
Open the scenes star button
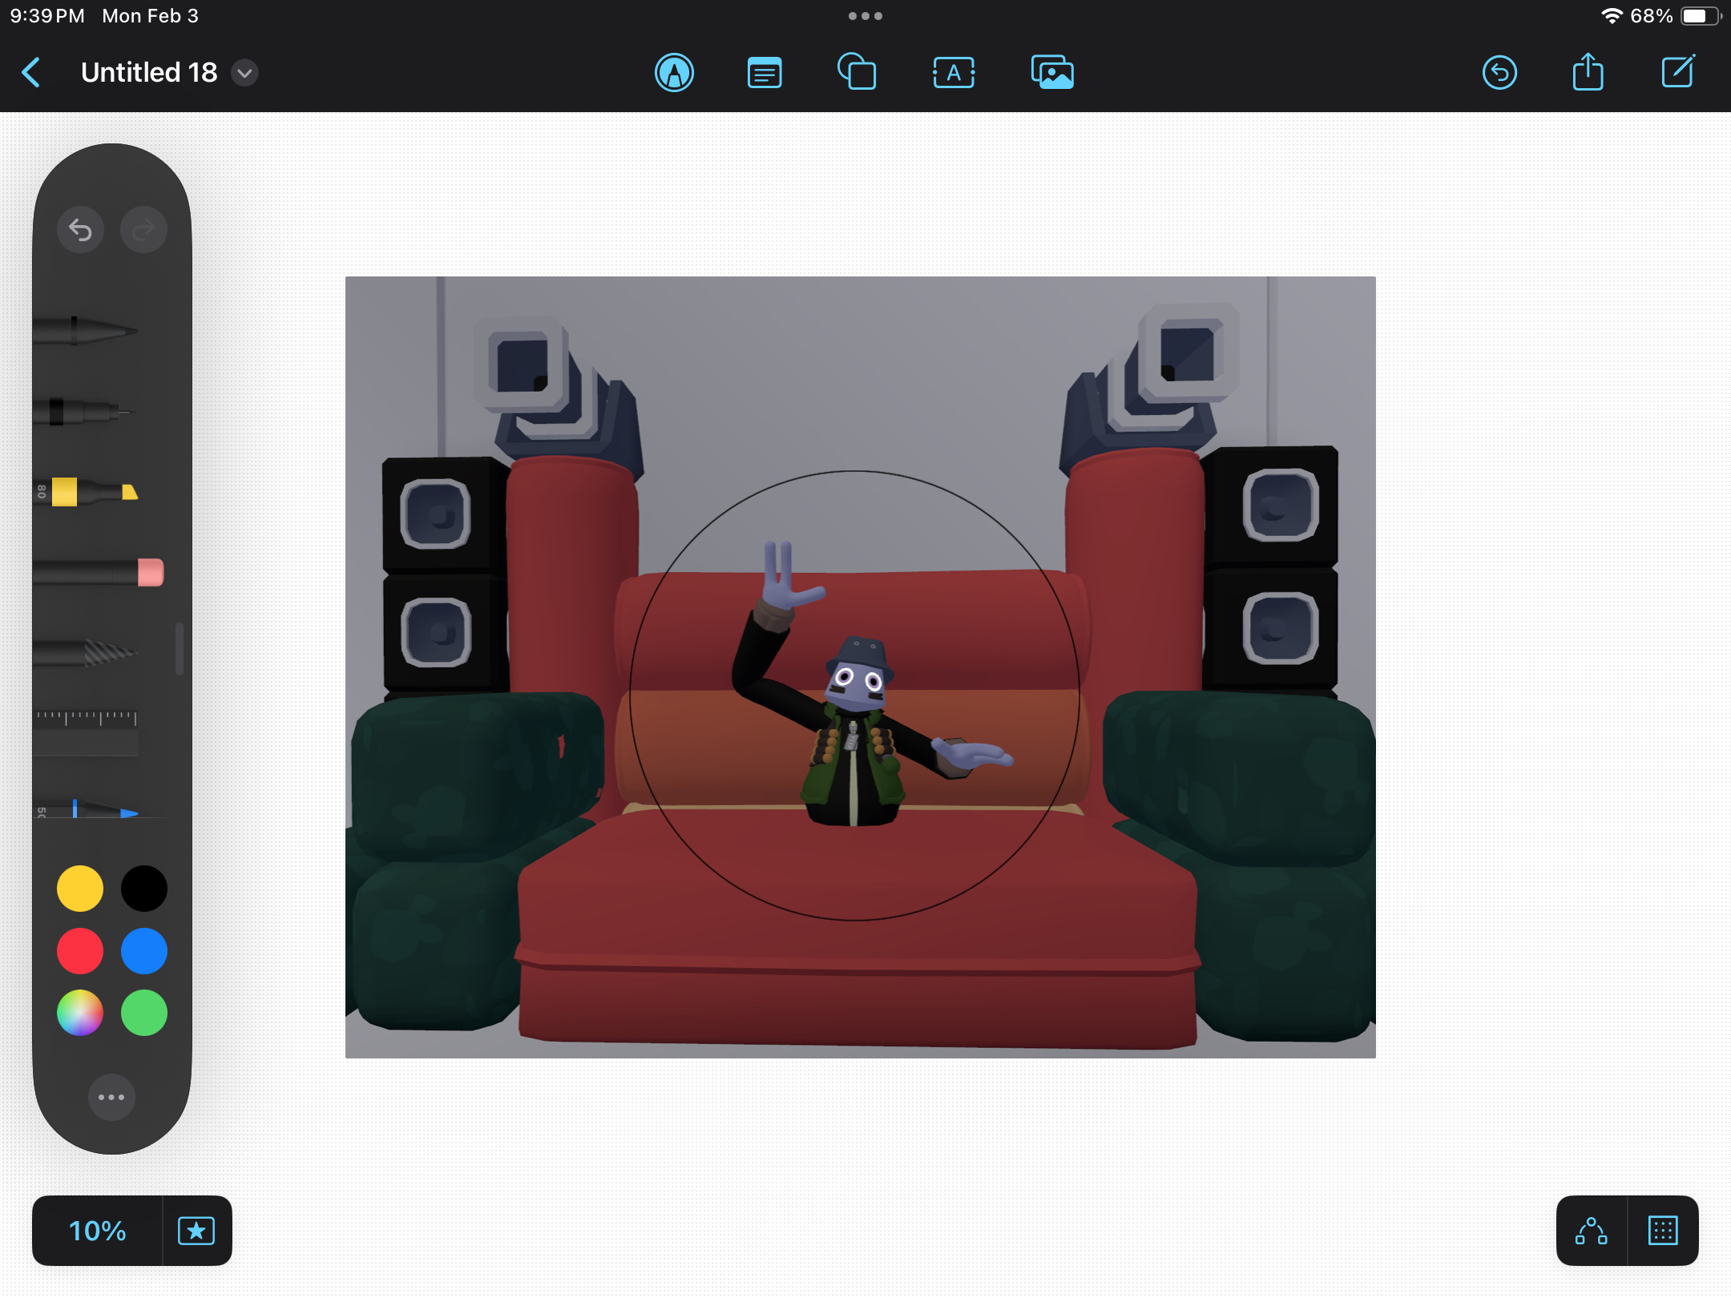click(x=196, y=1231)
